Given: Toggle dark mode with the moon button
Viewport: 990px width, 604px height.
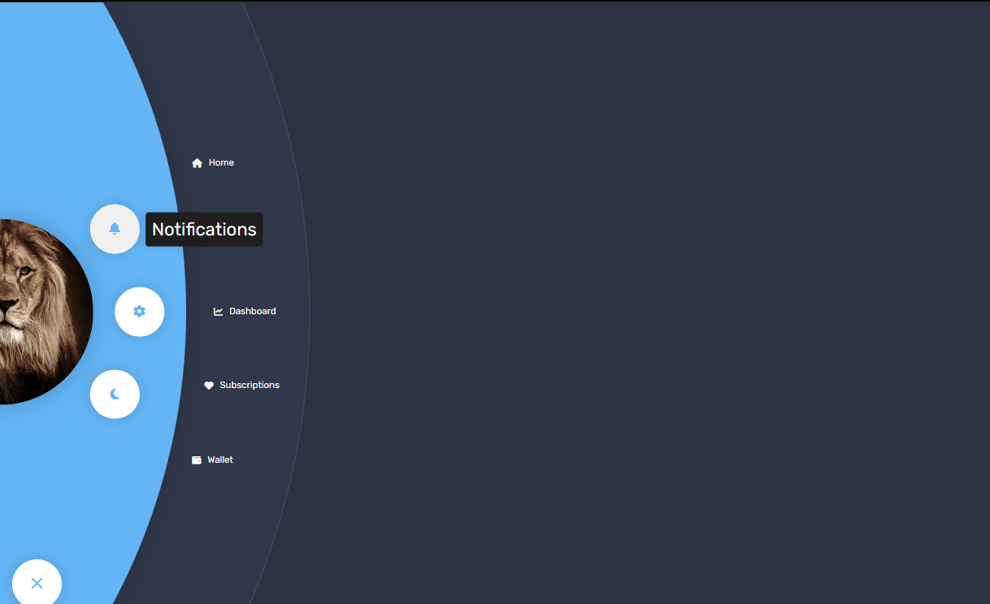Looking at the screenshot, I should 115,394.
